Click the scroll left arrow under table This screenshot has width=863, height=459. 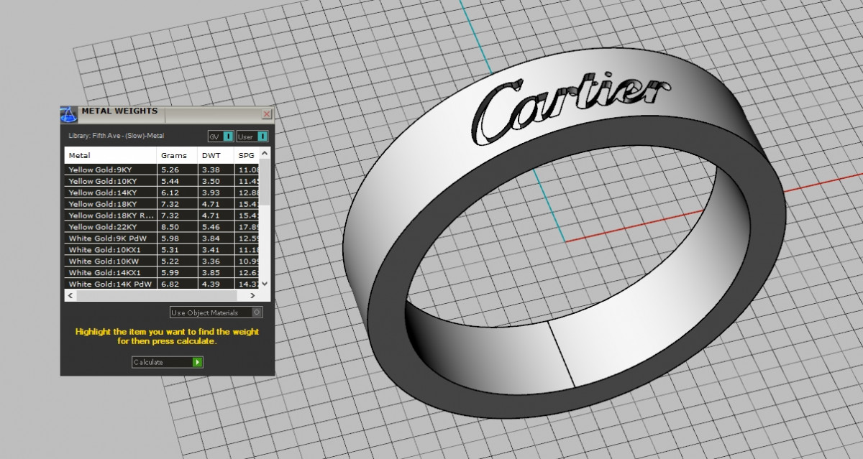[70, 295]
